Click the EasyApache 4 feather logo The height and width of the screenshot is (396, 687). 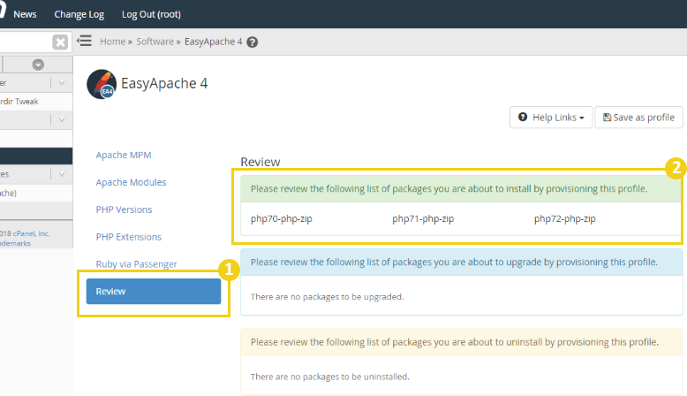[102, 84]
